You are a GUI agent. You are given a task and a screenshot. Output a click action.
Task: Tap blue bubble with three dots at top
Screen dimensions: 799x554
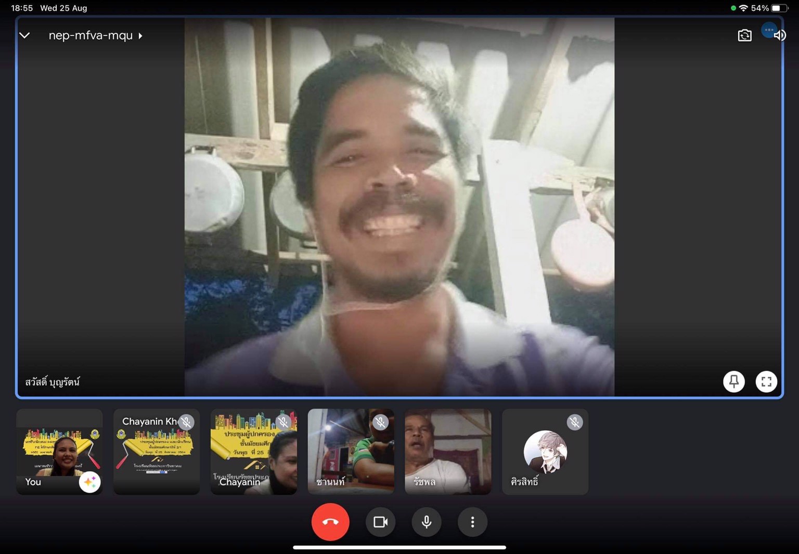tap(768, 30)
